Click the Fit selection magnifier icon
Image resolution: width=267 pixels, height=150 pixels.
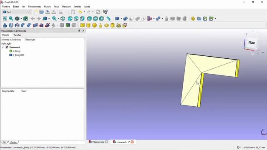tap(11, 18)
